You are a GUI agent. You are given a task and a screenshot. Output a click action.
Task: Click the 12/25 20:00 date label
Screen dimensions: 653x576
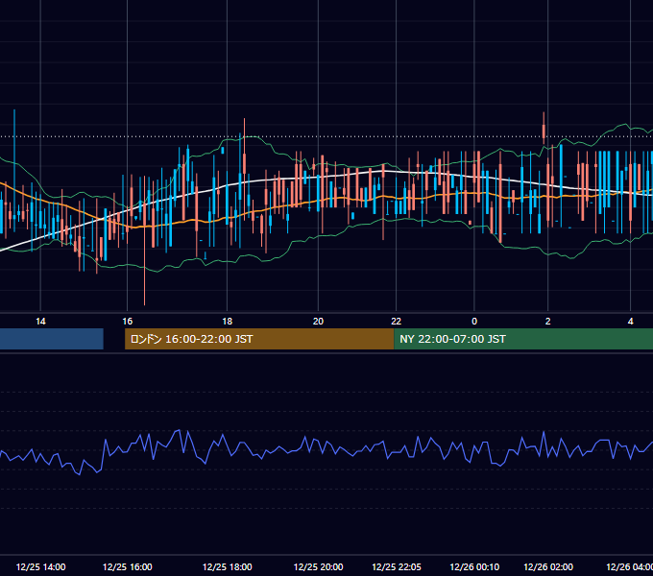[318, 566]
